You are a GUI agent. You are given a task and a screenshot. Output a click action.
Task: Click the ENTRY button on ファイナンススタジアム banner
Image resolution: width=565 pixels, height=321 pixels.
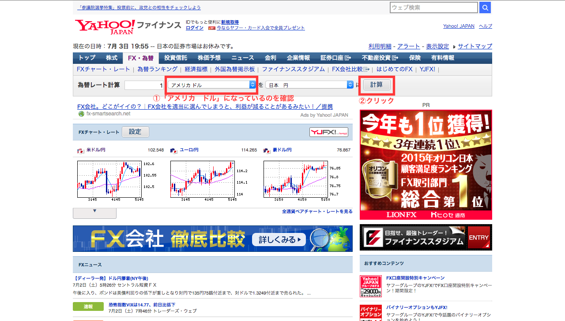pyautogui.click(x=478, y=238)
